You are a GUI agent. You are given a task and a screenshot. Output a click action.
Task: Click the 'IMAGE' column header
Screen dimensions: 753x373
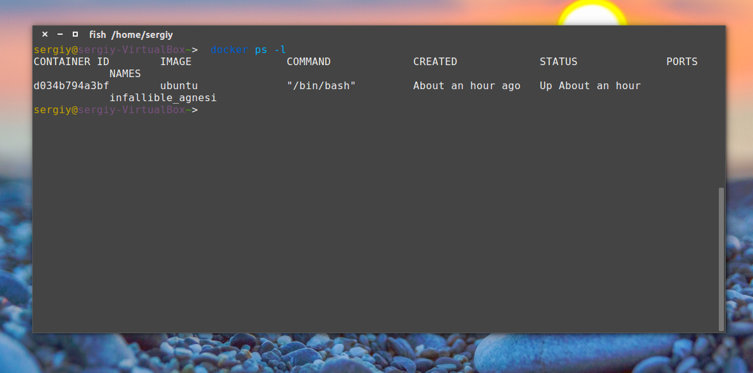point(176,61)
